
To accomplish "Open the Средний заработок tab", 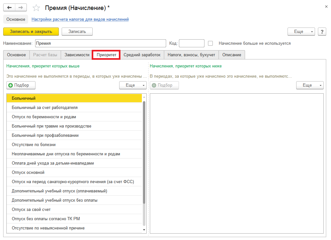I will pyautogui.click(x=142, y=55).
